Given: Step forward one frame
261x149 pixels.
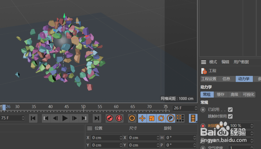Looking at the screenshot, I should coord(74,118).
